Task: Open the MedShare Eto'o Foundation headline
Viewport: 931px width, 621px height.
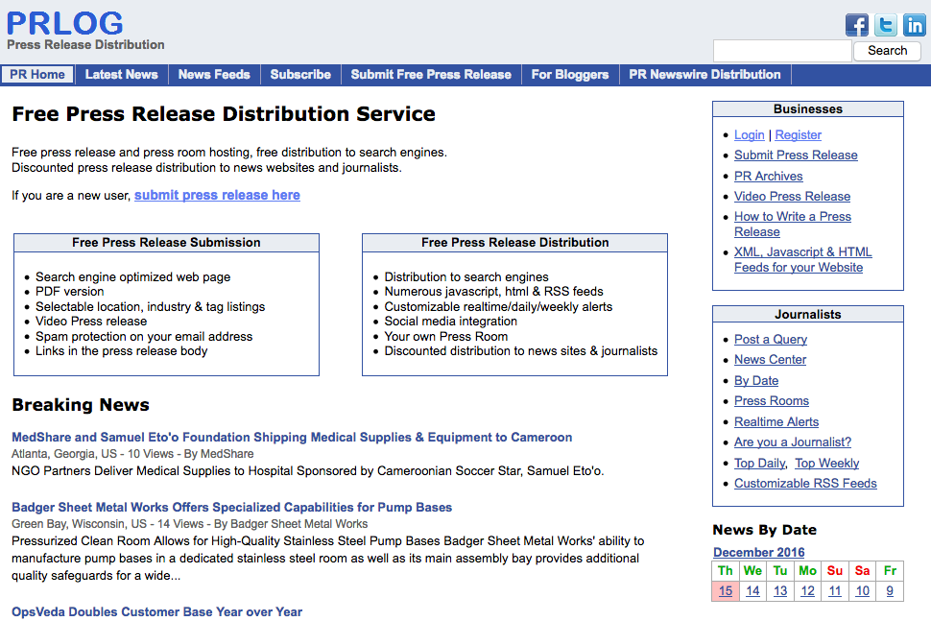Action: (292, 438)
